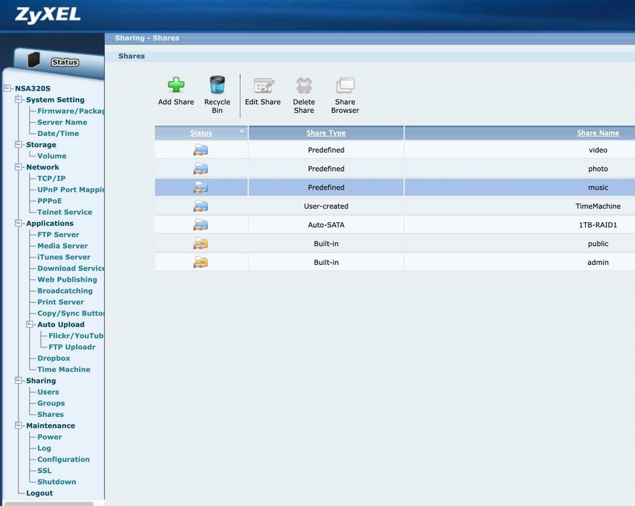Sort by the Share Name column header

tap(597, 133)
